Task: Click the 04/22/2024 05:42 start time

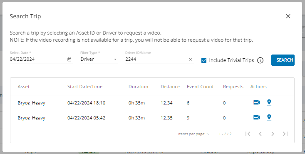Action: pyautogui.click(x=87, y=118)
